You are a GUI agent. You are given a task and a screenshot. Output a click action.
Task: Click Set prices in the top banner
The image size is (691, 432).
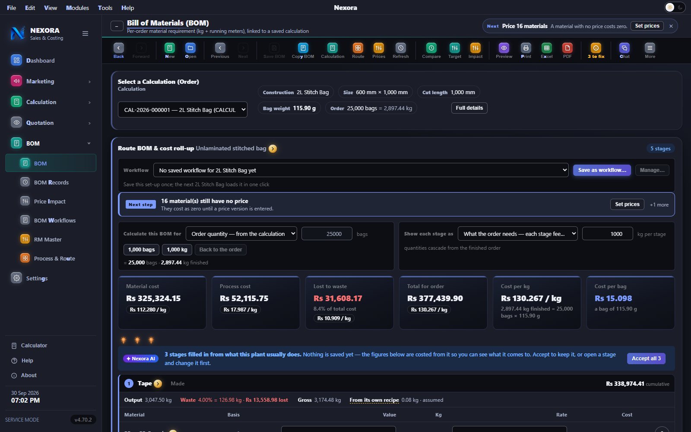tap(647, 26)
